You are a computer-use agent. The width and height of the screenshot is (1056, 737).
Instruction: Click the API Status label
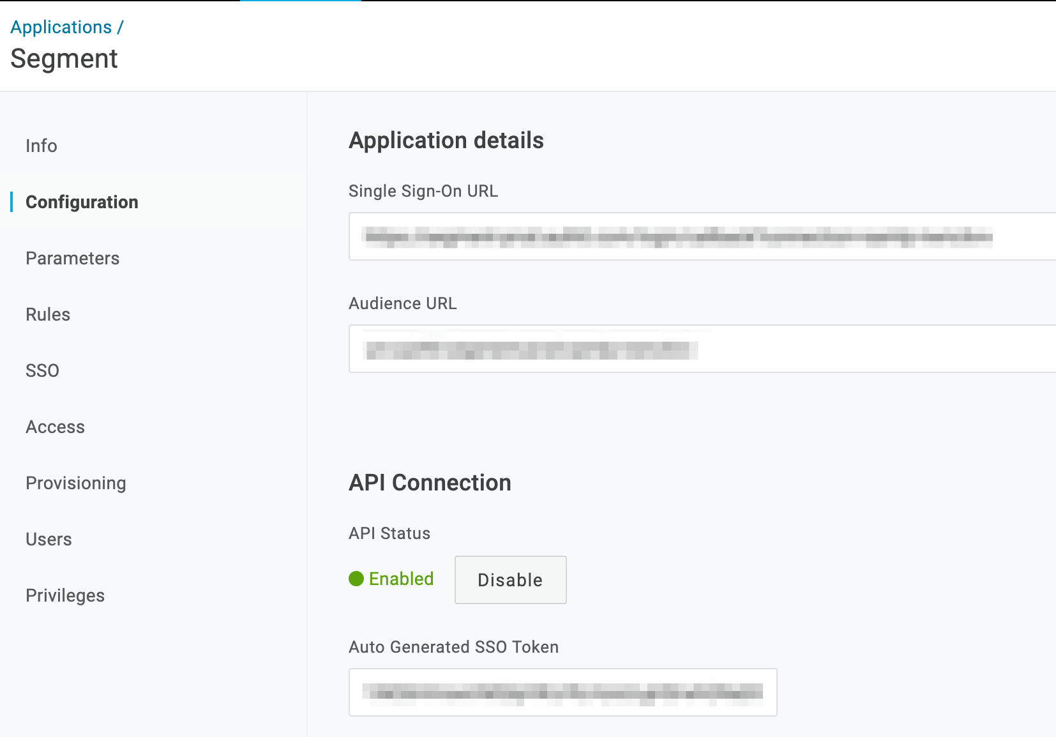pos(389,533)
